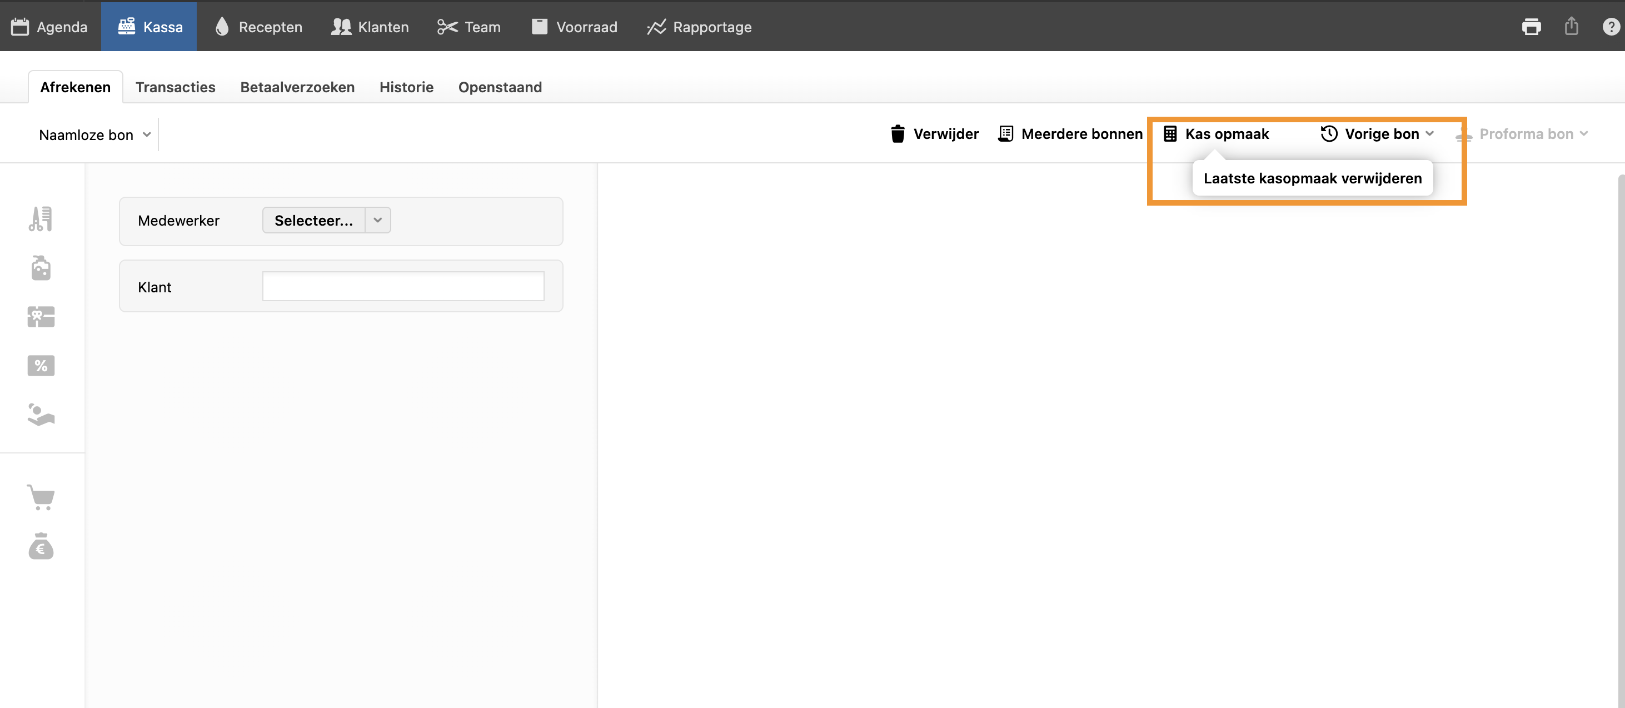The image size is (1625, 708).
Task: Open help via question mark icon
Action: pos(1611,27)
